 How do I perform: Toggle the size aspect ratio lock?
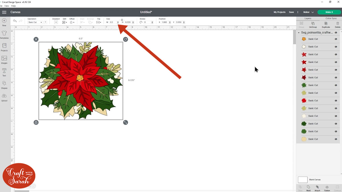122,20
